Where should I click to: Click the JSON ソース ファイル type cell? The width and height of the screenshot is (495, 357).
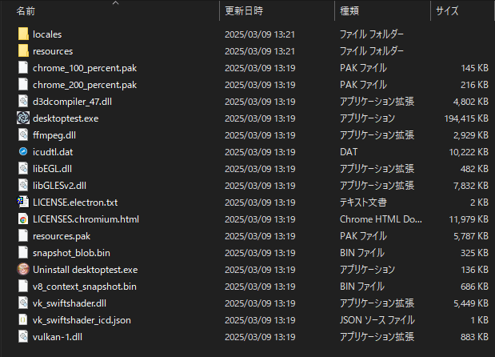[377, 320]
